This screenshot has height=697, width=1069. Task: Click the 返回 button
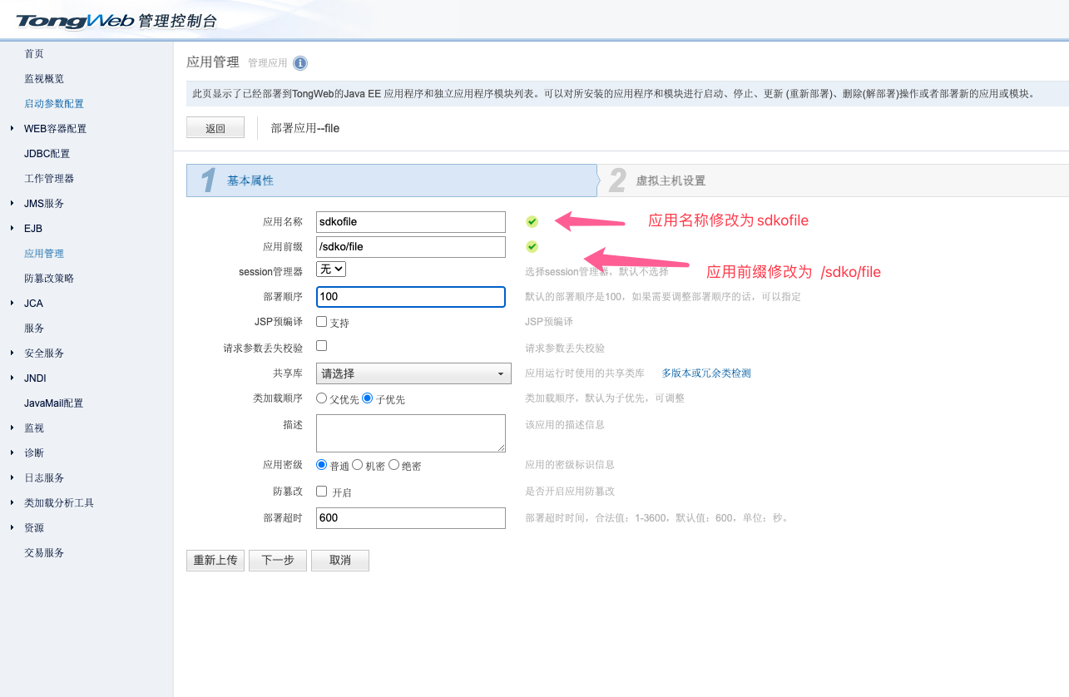coord(215,128)
